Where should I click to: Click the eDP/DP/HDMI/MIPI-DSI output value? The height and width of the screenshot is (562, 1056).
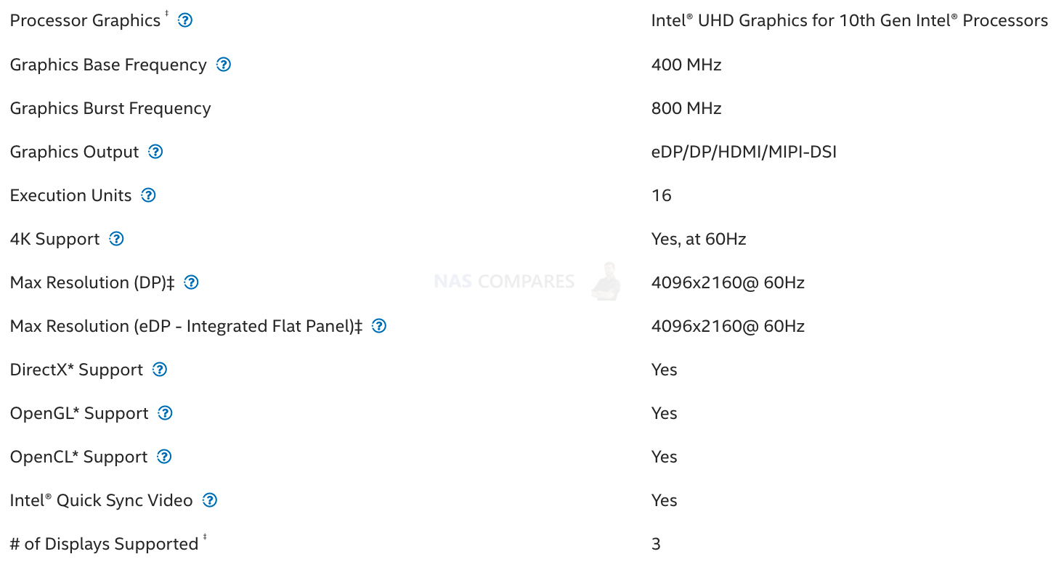(x=744, y=152)
